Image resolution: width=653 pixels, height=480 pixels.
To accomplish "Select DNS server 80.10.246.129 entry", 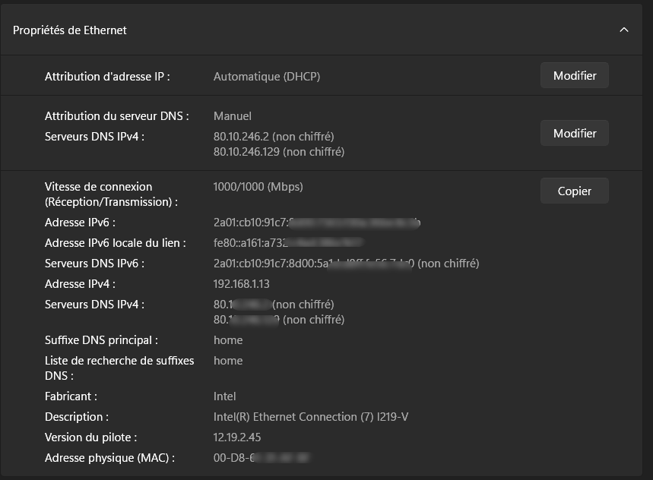I will point(279,152).
